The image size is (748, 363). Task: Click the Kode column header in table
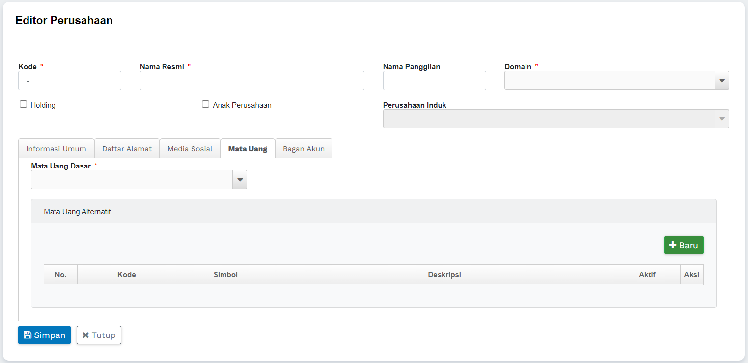tap(126, 275)
